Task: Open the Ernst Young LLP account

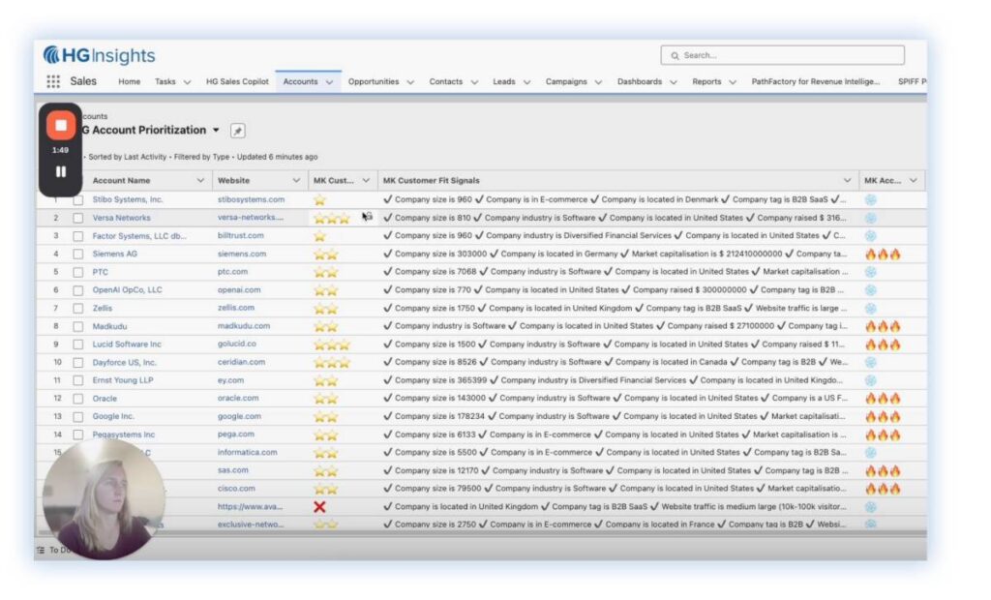Action: tap(123, 380)
